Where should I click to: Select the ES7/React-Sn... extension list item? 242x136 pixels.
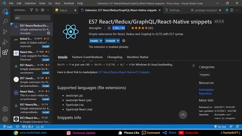(x=32, y=120)
